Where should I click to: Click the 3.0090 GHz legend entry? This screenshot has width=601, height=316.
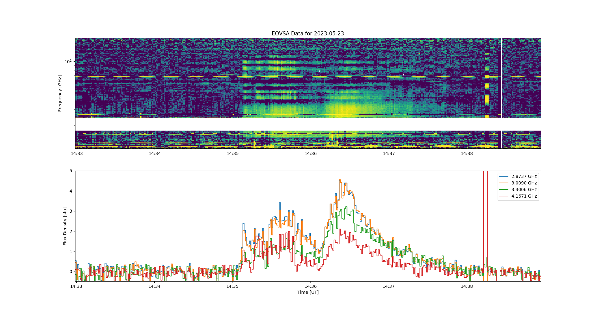(524, 183)
